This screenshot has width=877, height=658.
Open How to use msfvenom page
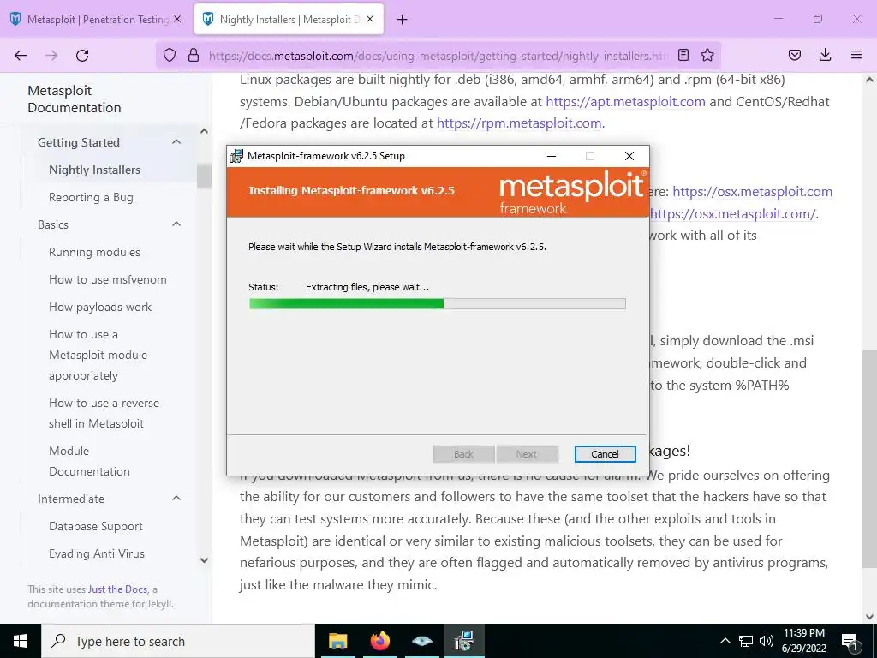pyautogui.click(x=107, y=279)
